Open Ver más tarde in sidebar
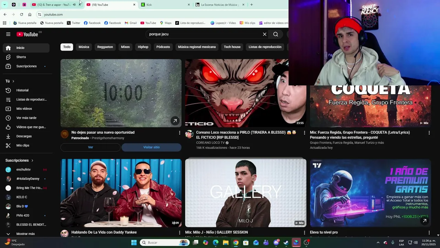440x248 pixels. click(26, 118)
